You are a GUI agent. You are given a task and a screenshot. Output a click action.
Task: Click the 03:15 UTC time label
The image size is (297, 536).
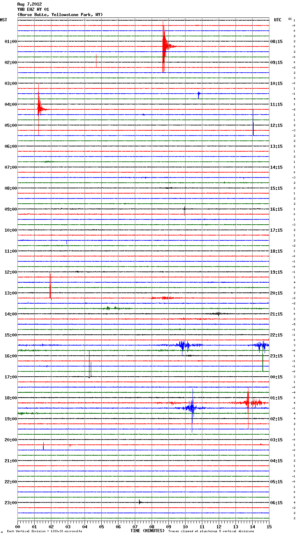tap(276, 440)
